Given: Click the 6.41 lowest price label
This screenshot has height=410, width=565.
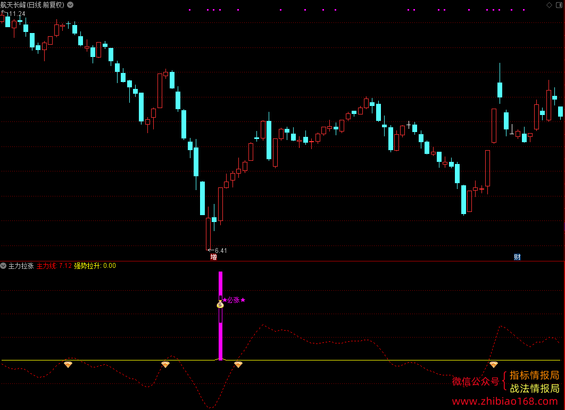Looking at the screenshot, I should pyautogui.click(x=221, y=251).
